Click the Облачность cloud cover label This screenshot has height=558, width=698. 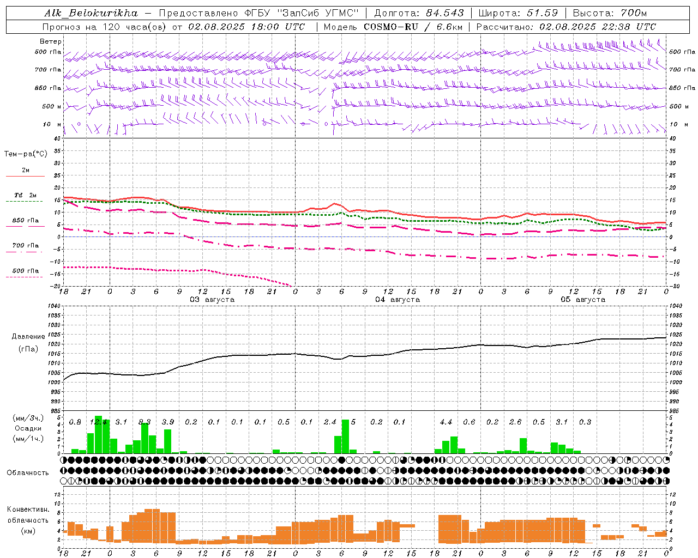28,472
